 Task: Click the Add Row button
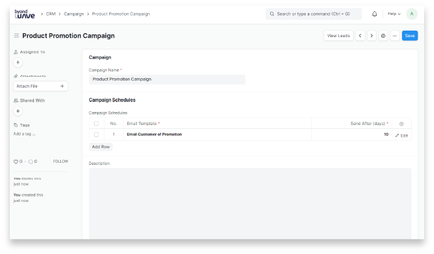pos(101,147)
